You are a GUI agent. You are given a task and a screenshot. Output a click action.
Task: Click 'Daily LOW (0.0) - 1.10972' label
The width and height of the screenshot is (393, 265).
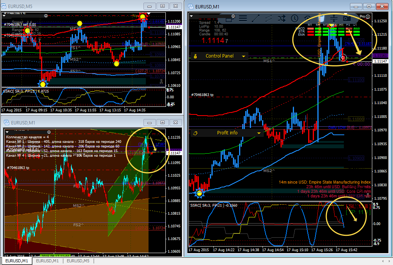(350, 128)
